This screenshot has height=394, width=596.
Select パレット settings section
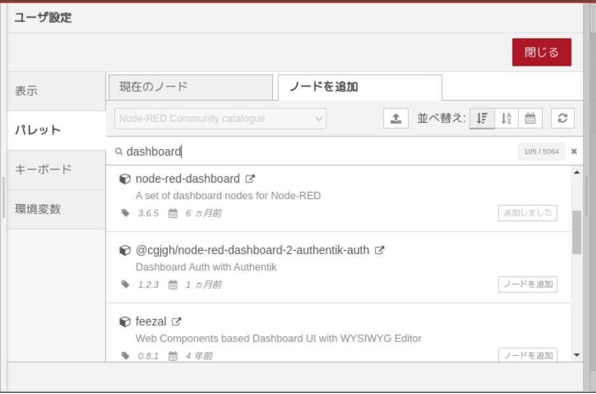57,130
